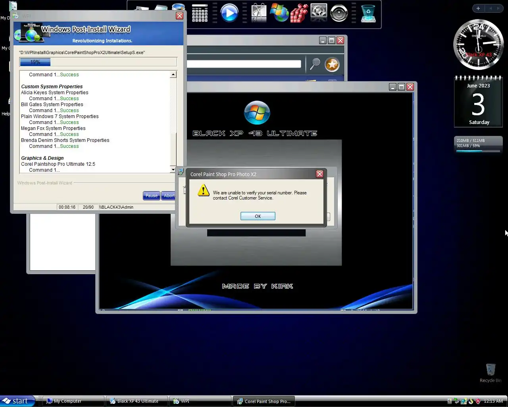Click the warning triangle icon in dialog

pyautogui.click(x=203, y=190)
